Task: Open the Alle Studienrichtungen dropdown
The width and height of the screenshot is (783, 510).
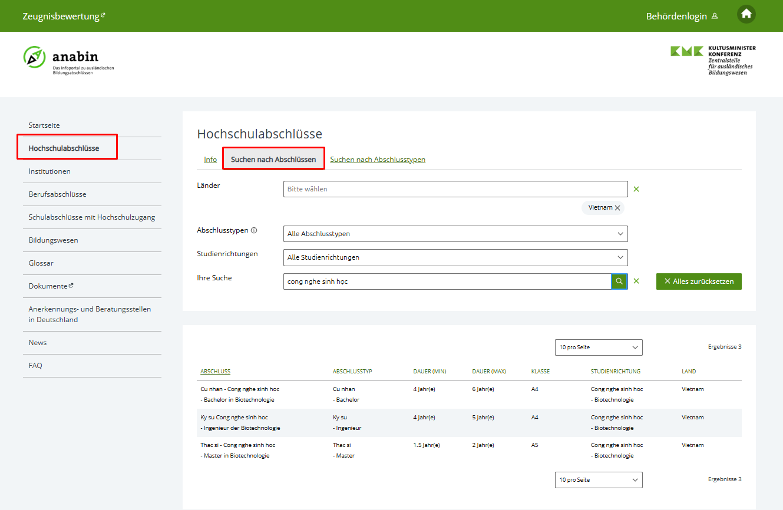Action: (x=455, y=257)
